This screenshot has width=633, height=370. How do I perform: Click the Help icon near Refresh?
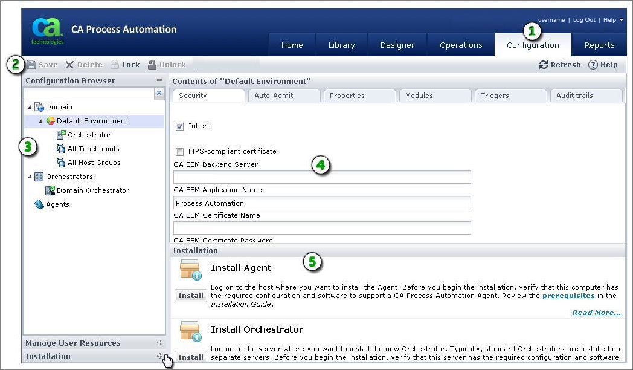[595, 64]
